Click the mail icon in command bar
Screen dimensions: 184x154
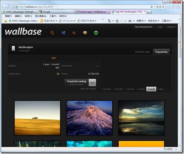(125, 21)
